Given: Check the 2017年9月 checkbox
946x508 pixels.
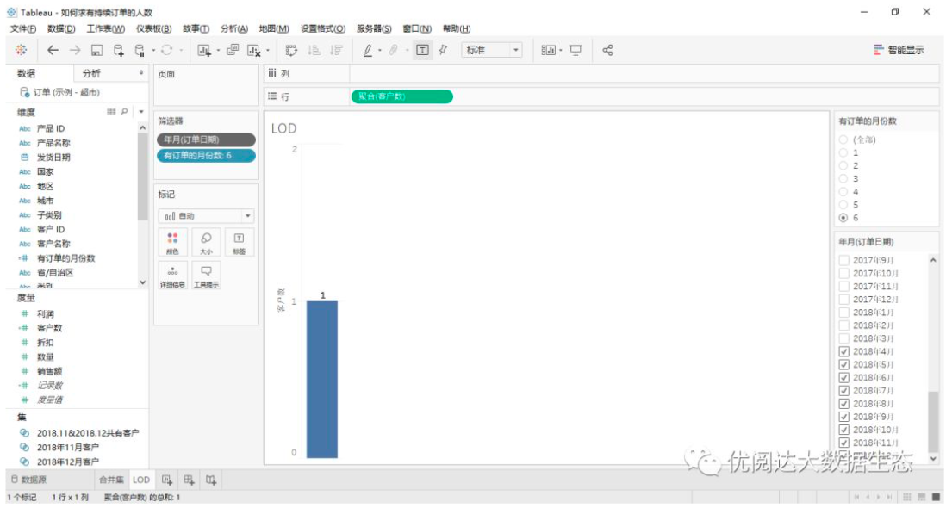Looking at the screenshot, I should 844,260.
